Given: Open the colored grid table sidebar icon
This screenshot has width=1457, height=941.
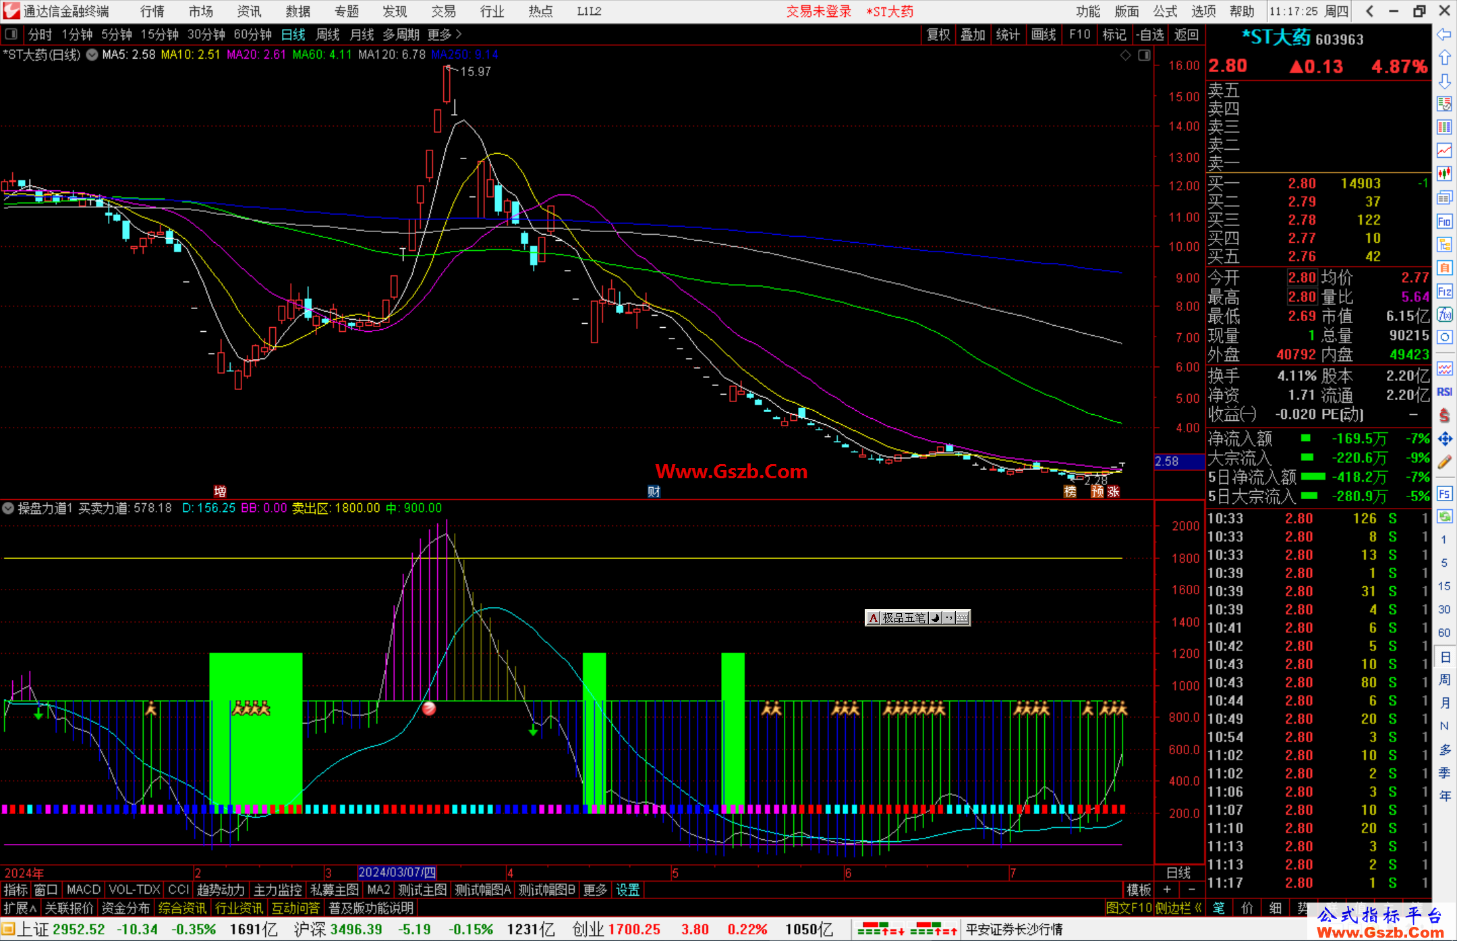Looking at the screenshot, I should (1444, 127).
